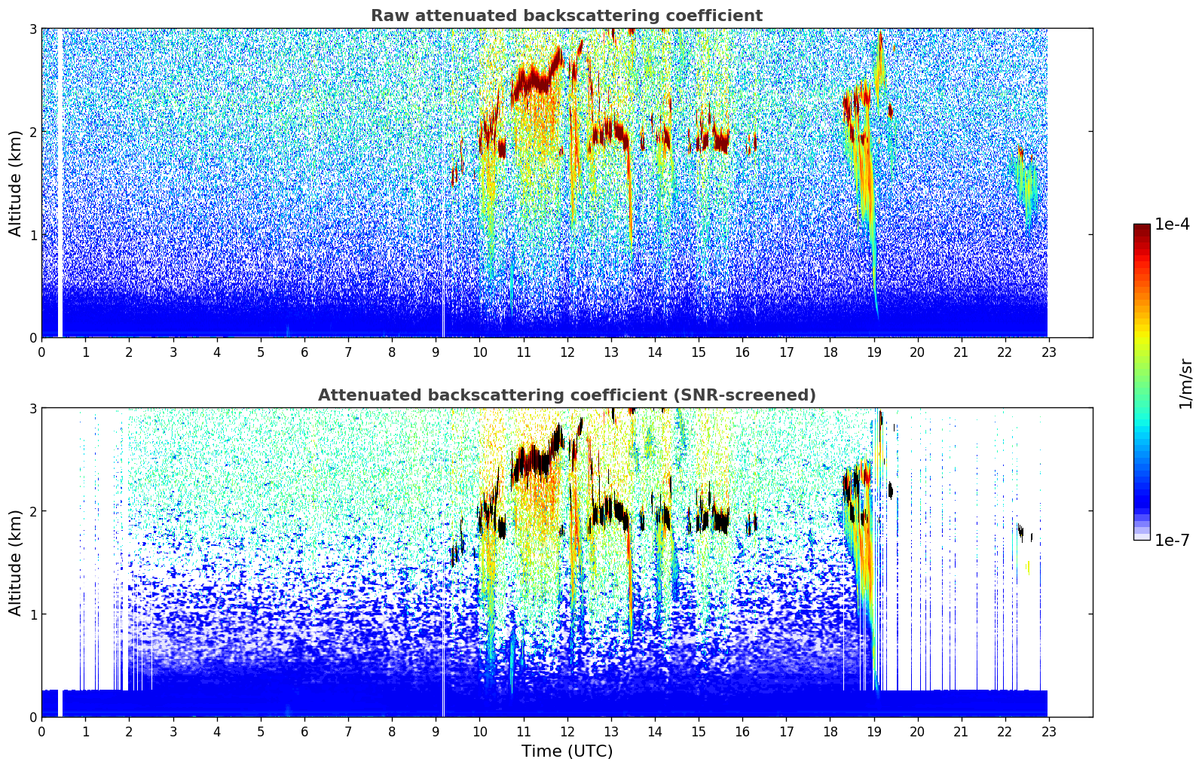The width and height of the screenshot is (1202, 768).
Task: Click the bottom plot's y-axis tick "1"
Action: coord(33,614)
